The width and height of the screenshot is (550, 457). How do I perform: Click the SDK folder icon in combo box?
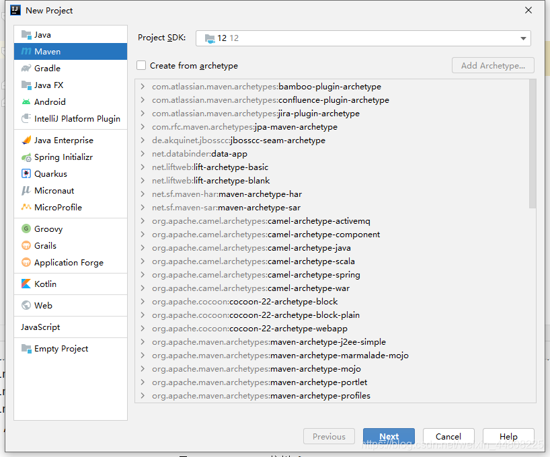point(210,38)
